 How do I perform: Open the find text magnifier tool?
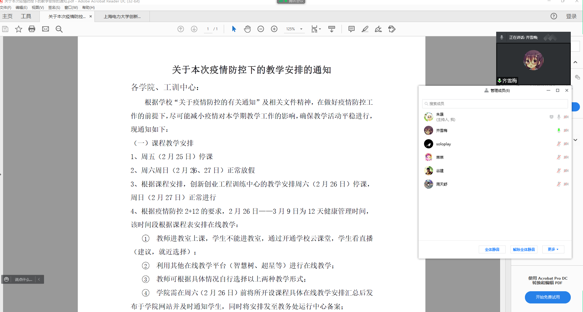59,29
